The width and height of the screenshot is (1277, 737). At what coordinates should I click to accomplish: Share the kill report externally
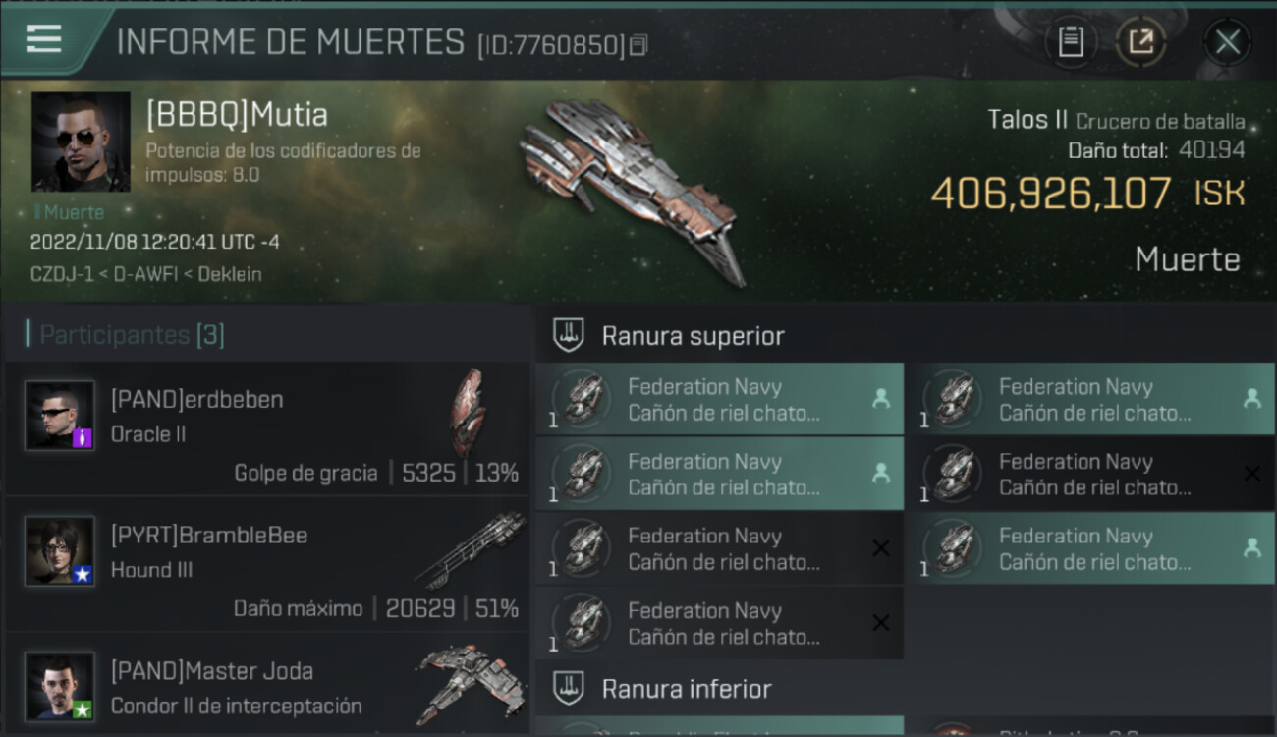point(1140,42)
